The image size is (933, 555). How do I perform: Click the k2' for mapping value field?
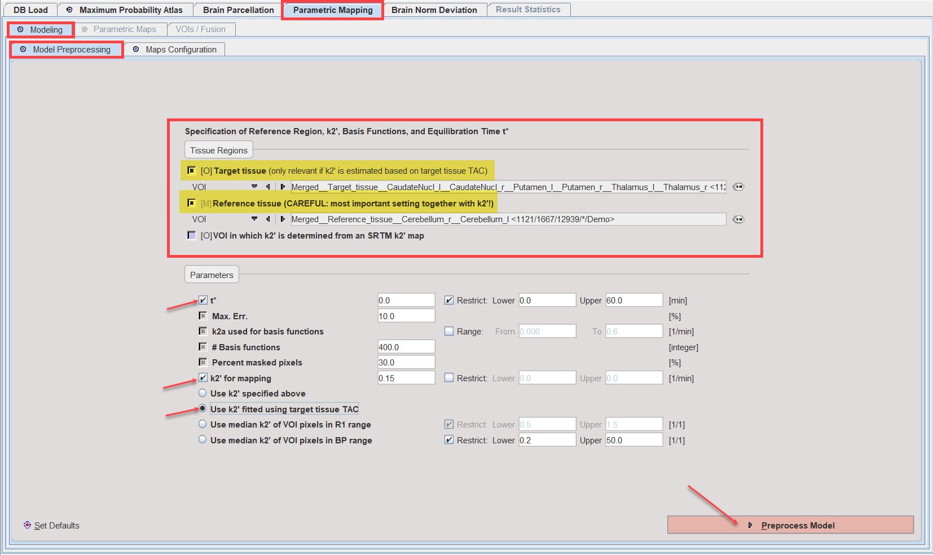pos(406,378)
